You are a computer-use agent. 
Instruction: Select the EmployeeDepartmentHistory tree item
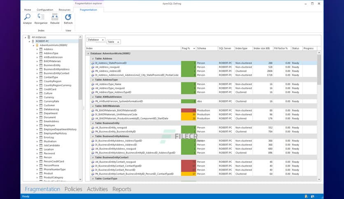[x=60, y=129]
